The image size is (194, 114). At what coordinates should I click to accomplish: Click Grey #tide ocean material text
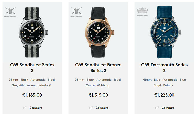(31, 86)
